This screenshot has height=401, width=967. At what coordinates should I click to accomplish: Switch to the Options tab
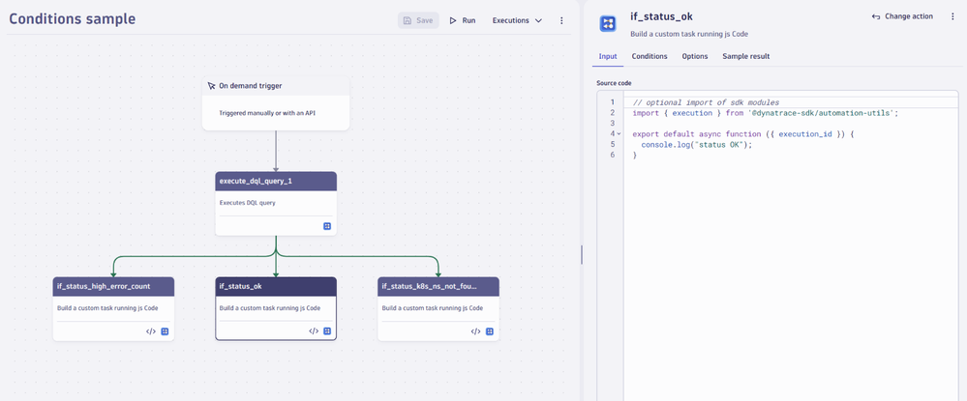(694, 56)
